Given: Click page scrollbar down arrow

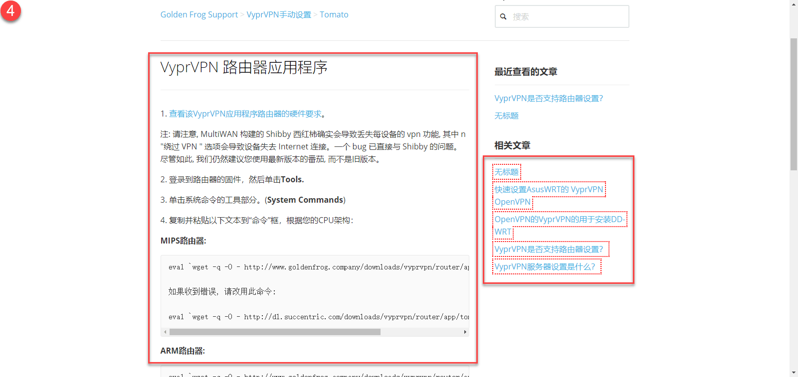Looking at the screenshot, I should point(794,373).
